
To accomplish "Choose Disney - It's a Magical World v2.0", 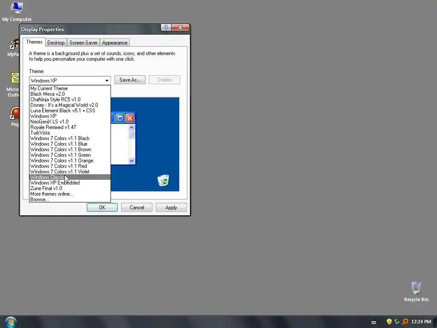I will tap(70, 105).
